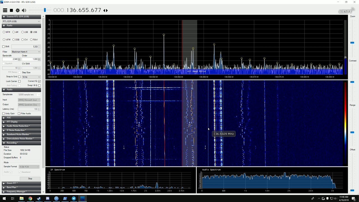Enable Snap to Grid checkbox
This screenshot has width=359, height=202.
click(x=19, y=77)
